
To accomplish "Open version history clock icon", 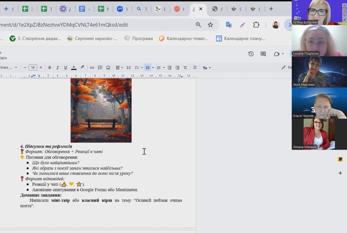I will (x=251, y=54).
